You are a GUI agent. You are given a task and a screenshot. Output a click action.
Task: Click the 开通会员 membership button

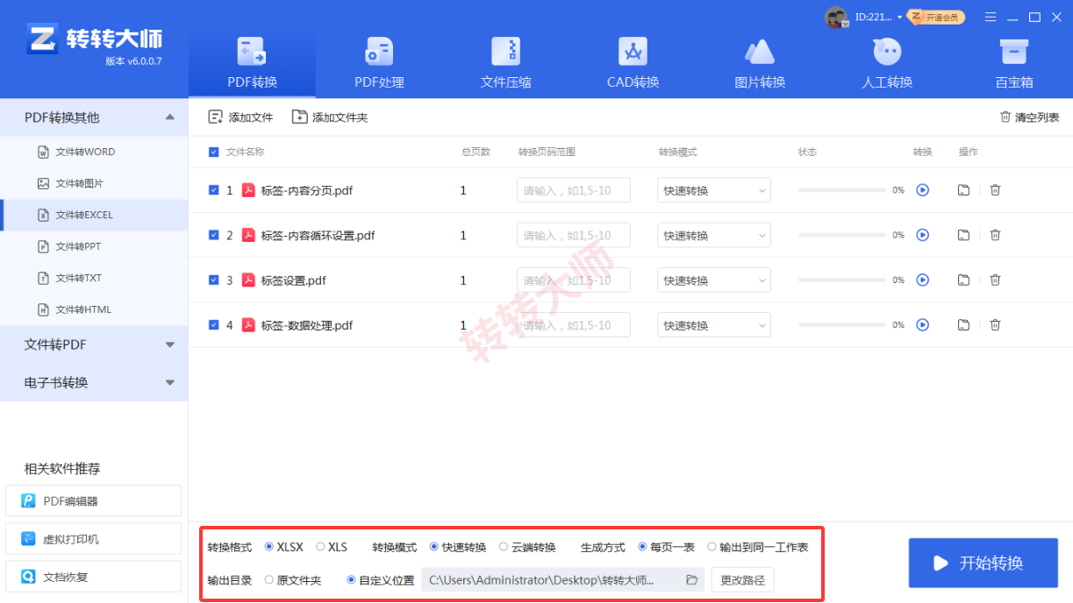[x=937, y=17]
